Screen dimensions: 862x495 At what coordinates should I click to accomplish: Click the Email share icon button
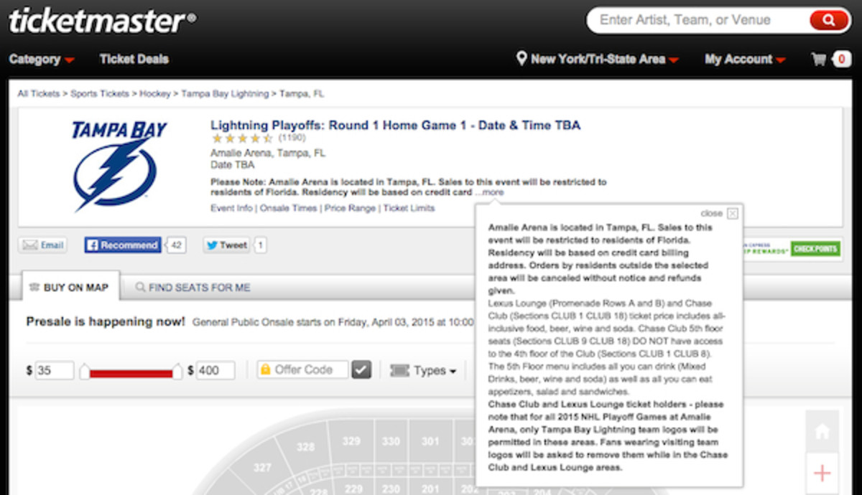click(x=42, y=245)
